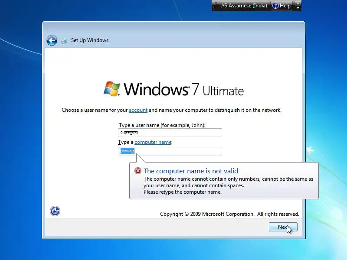347x260 pixels.
Task: Click the Copyright 2009 Microsoft Corporation text
Action: pos(229,214)
